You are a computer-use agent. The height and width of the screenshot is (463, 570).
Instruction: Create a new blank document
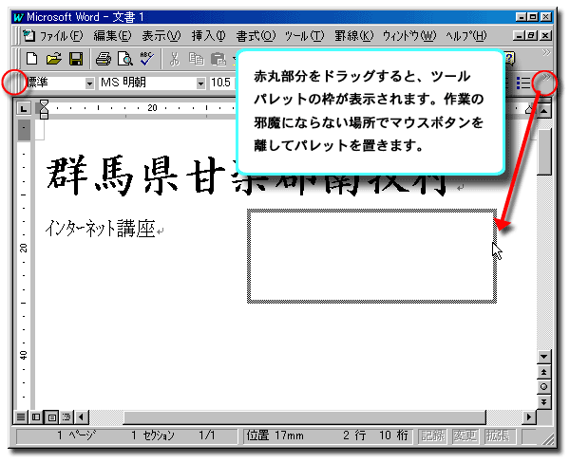(x=32, y=59)
